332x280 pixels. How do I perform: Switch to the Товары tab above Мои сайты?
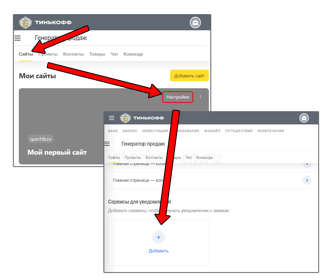tap(97, 54)
